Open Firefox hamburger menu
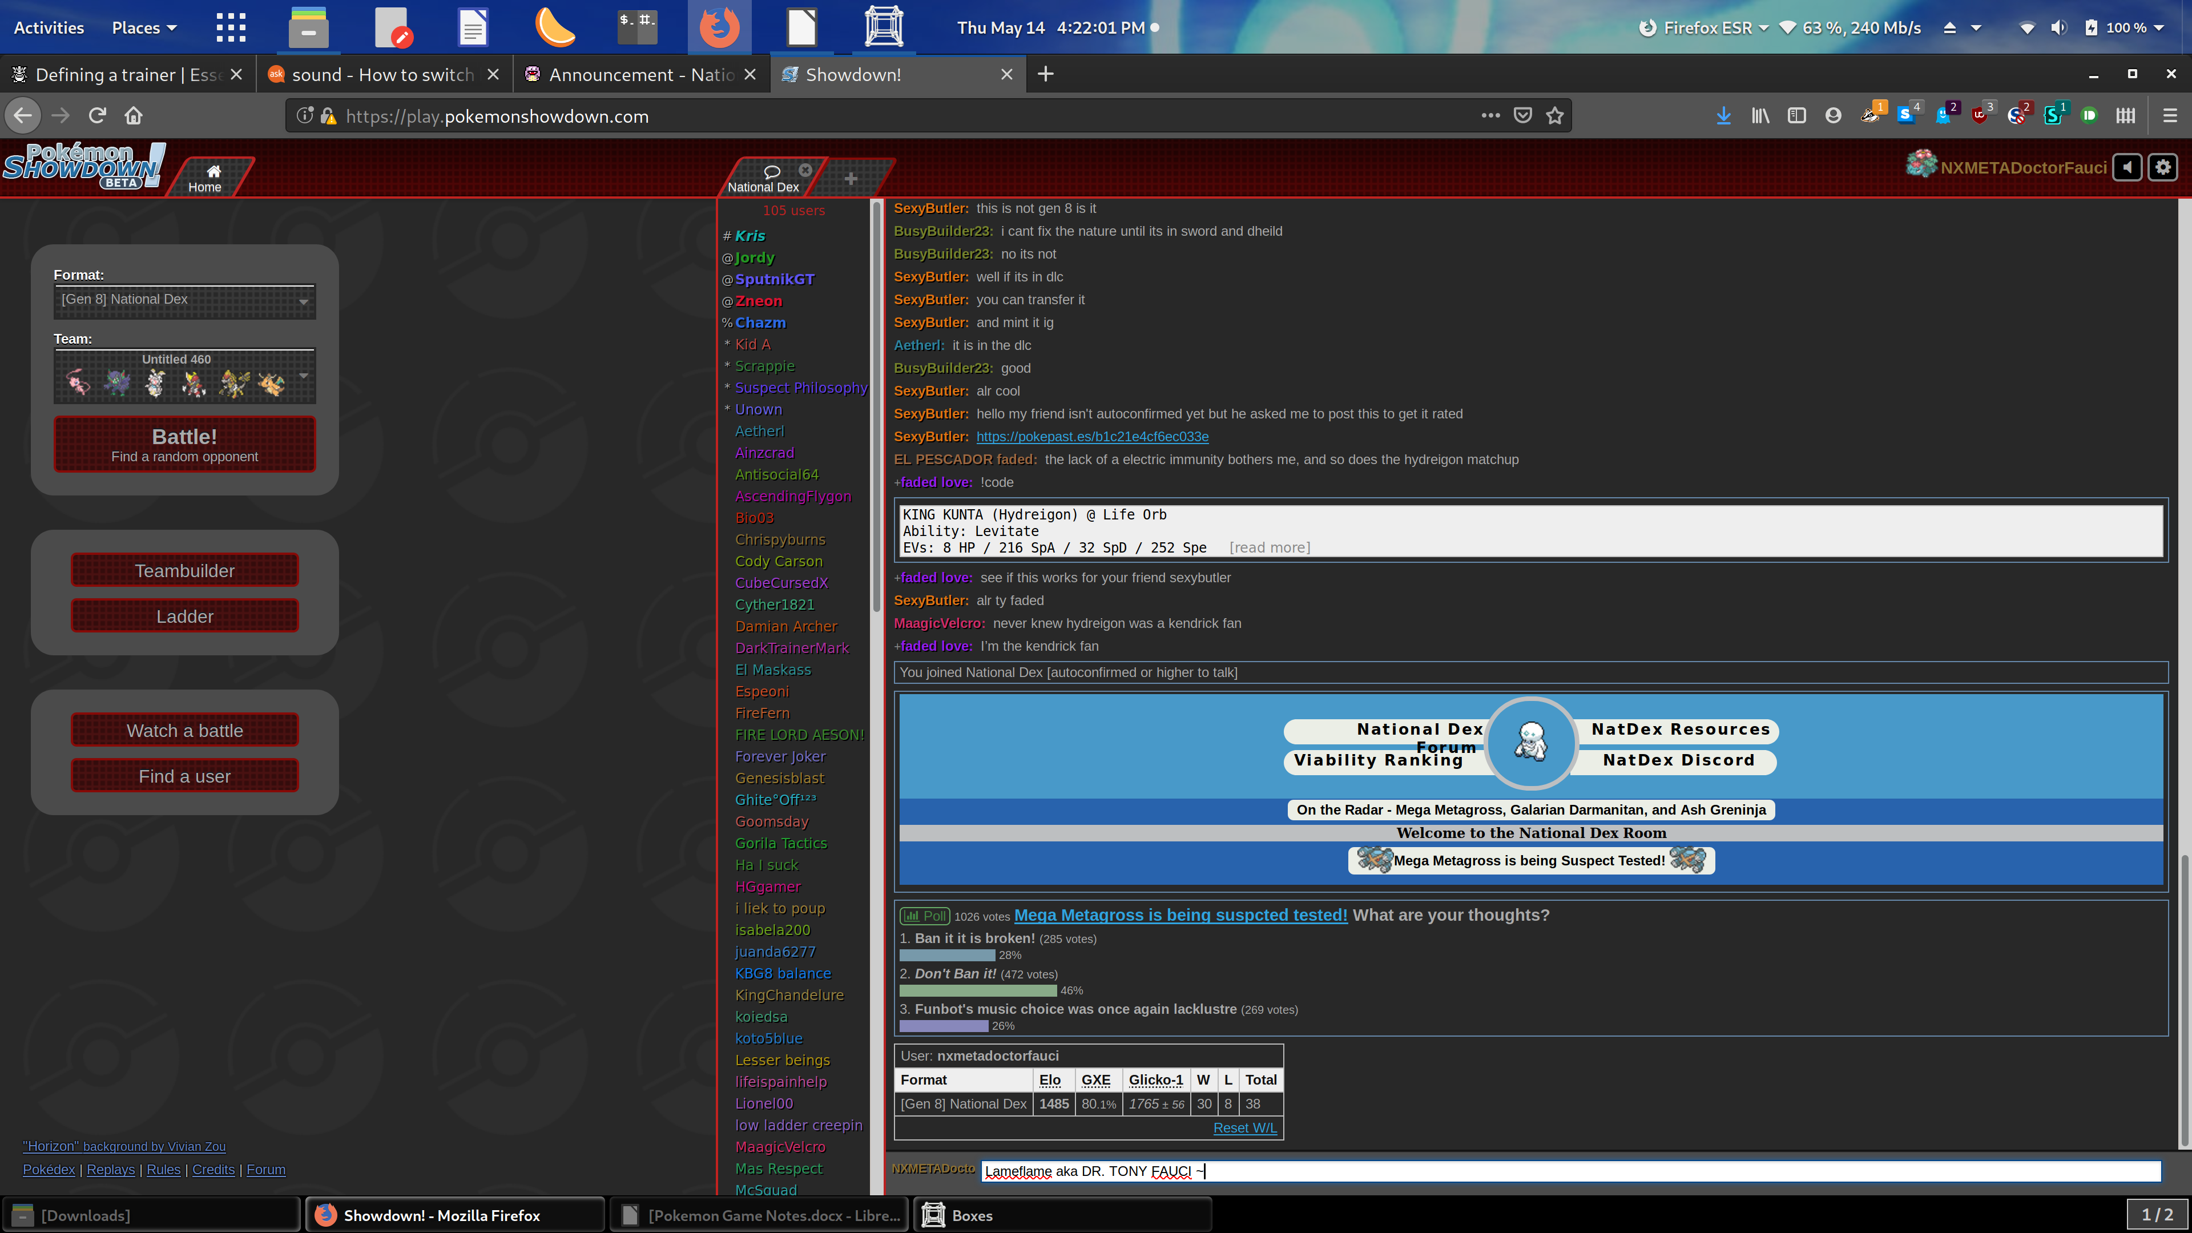 [2169, 116]
